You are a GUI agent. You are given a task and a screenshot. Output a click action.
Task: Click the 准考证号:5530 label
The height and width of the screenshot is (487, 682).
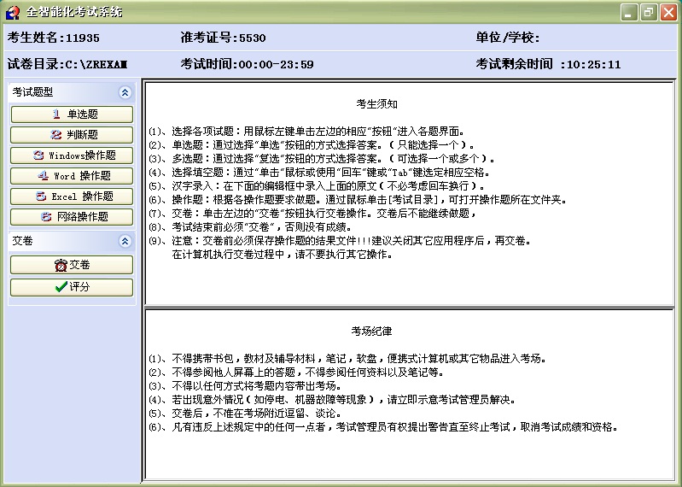[223, 38]
